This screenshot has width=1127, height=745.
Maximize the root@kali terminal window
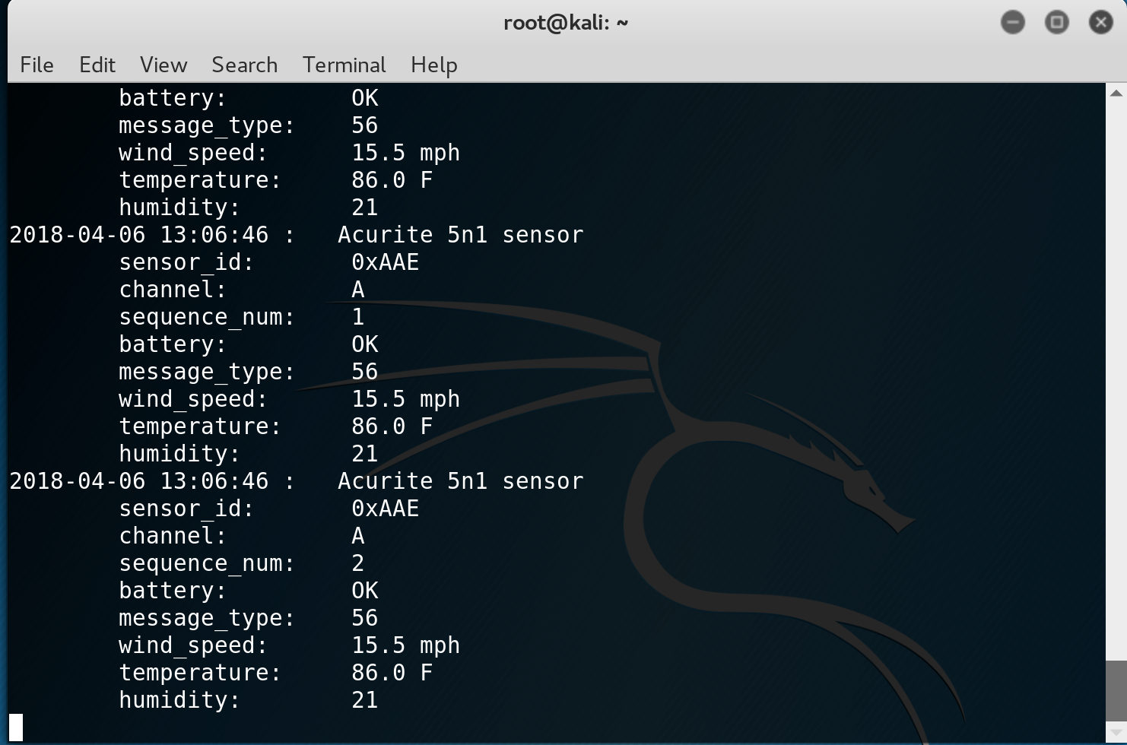(1056, 22)
